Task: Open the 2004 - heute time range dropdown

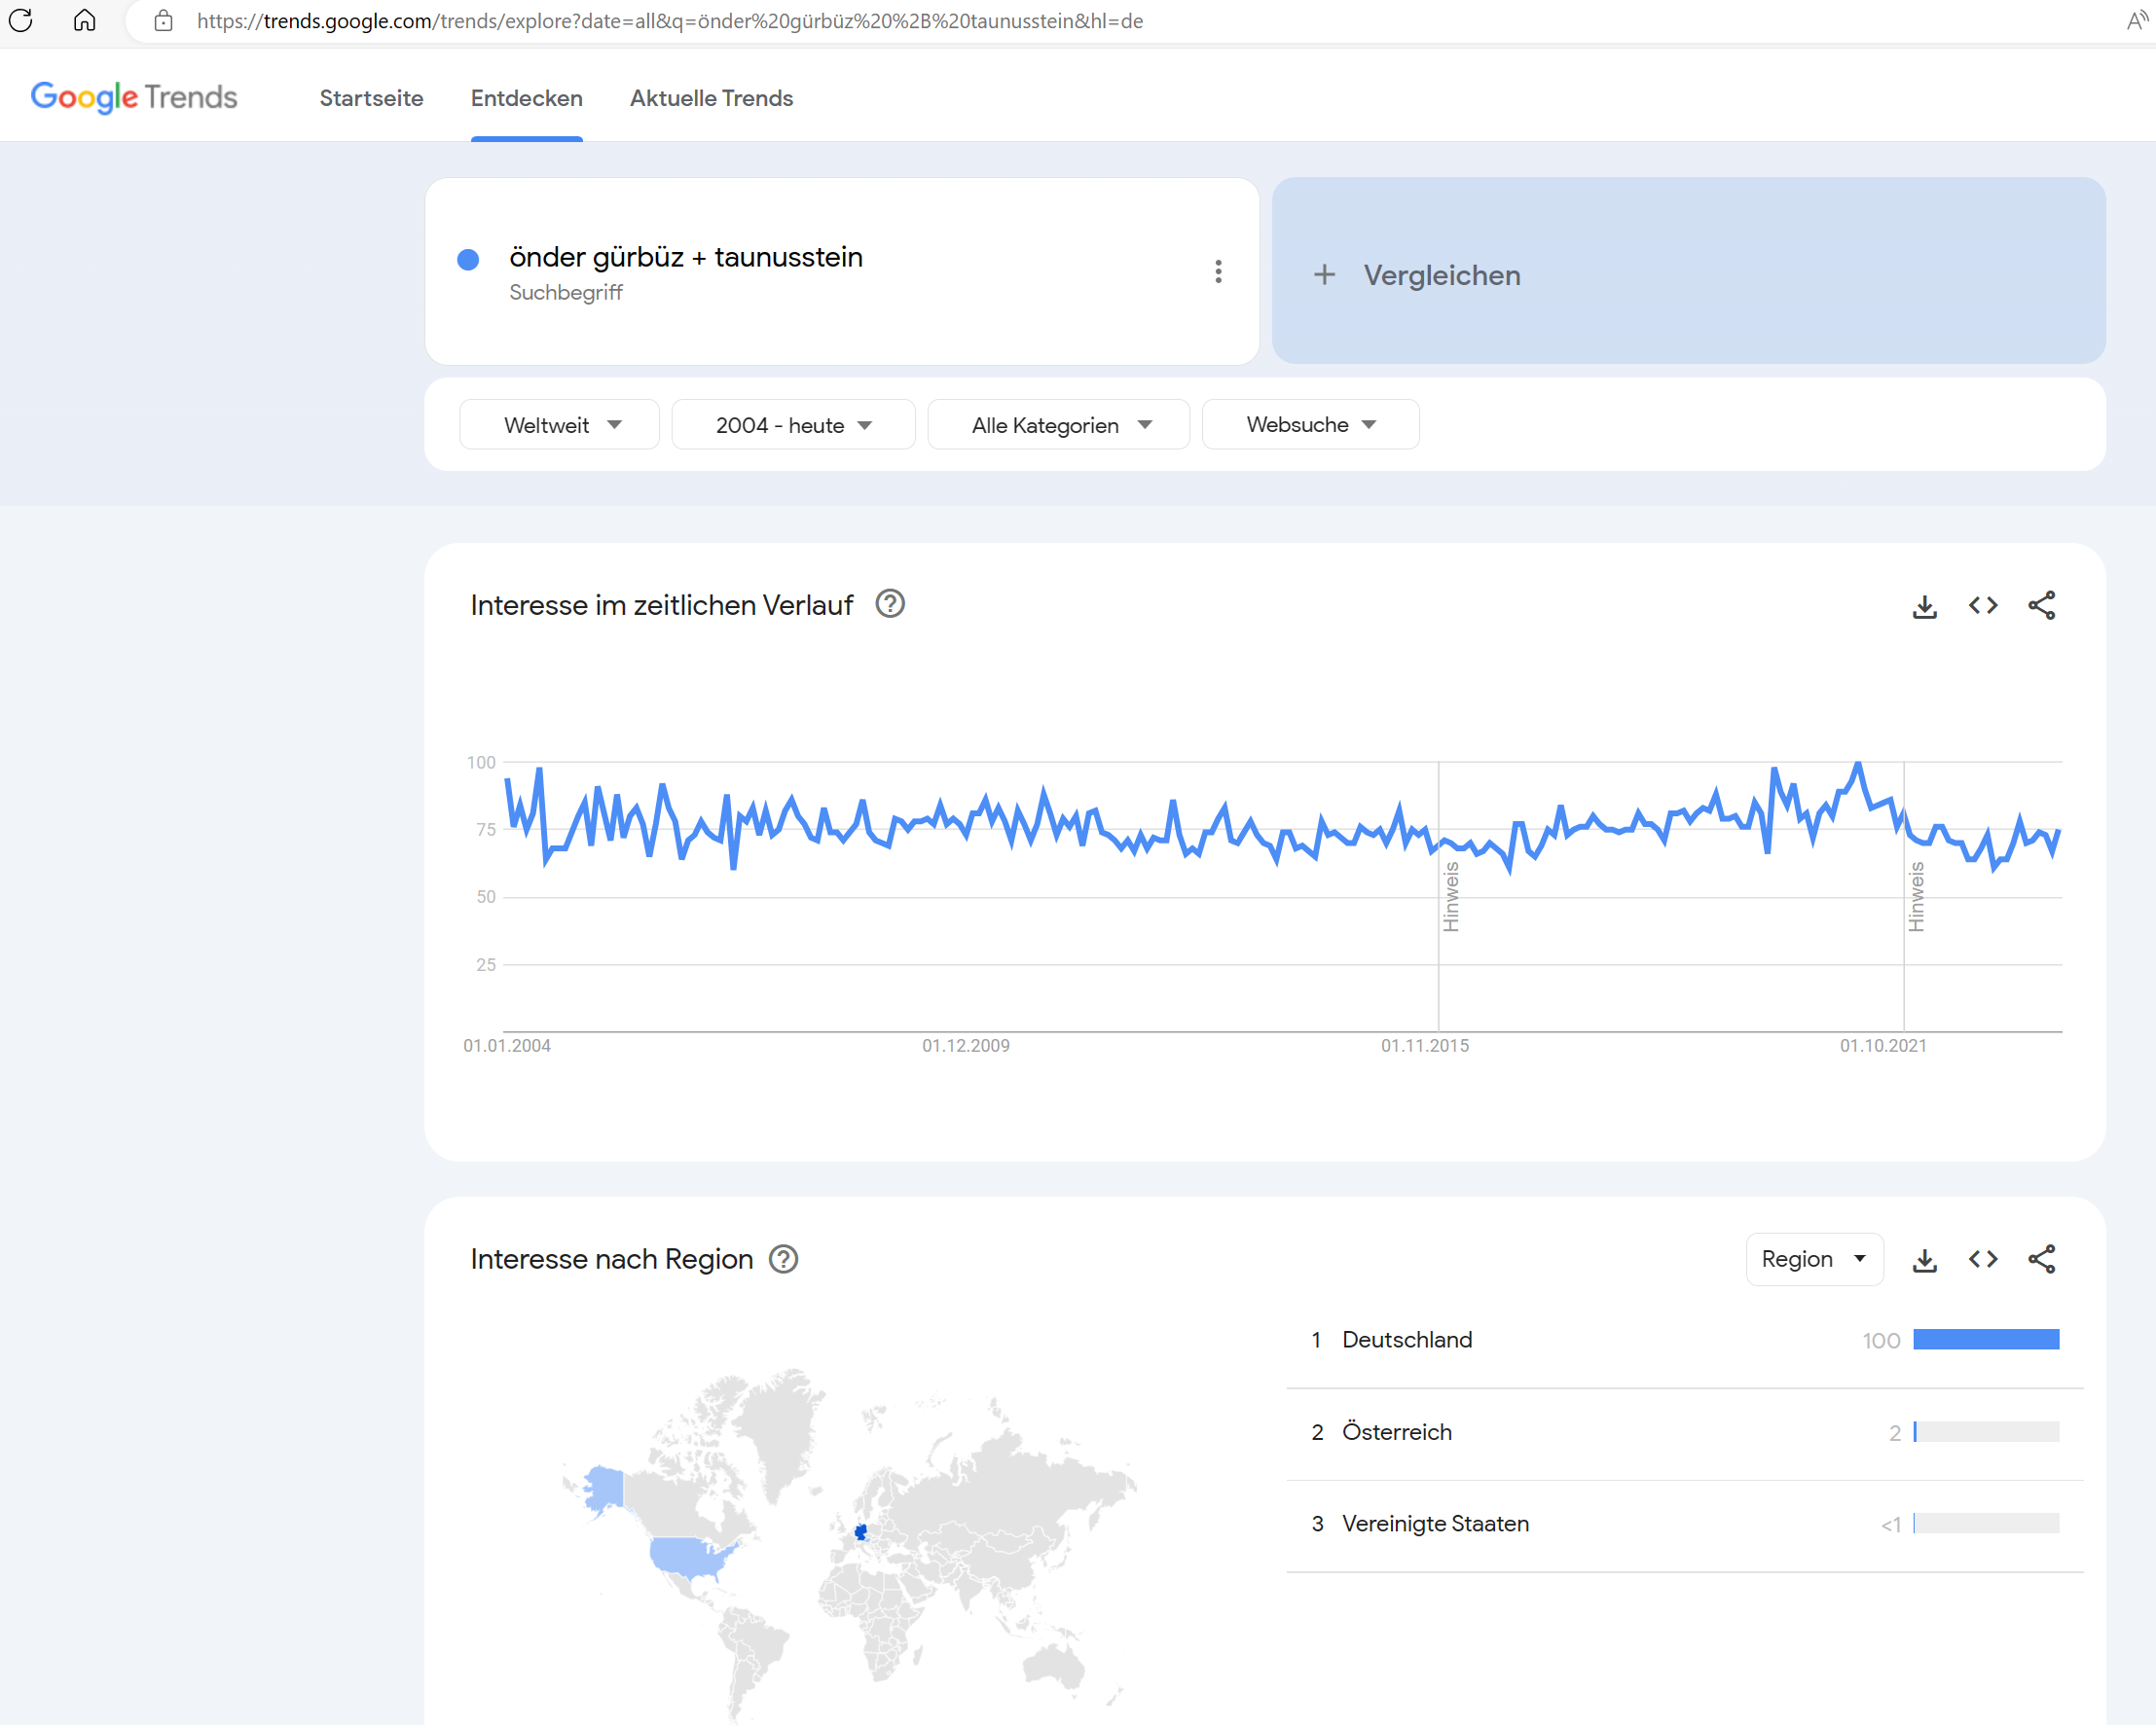Action: point(793,425)
